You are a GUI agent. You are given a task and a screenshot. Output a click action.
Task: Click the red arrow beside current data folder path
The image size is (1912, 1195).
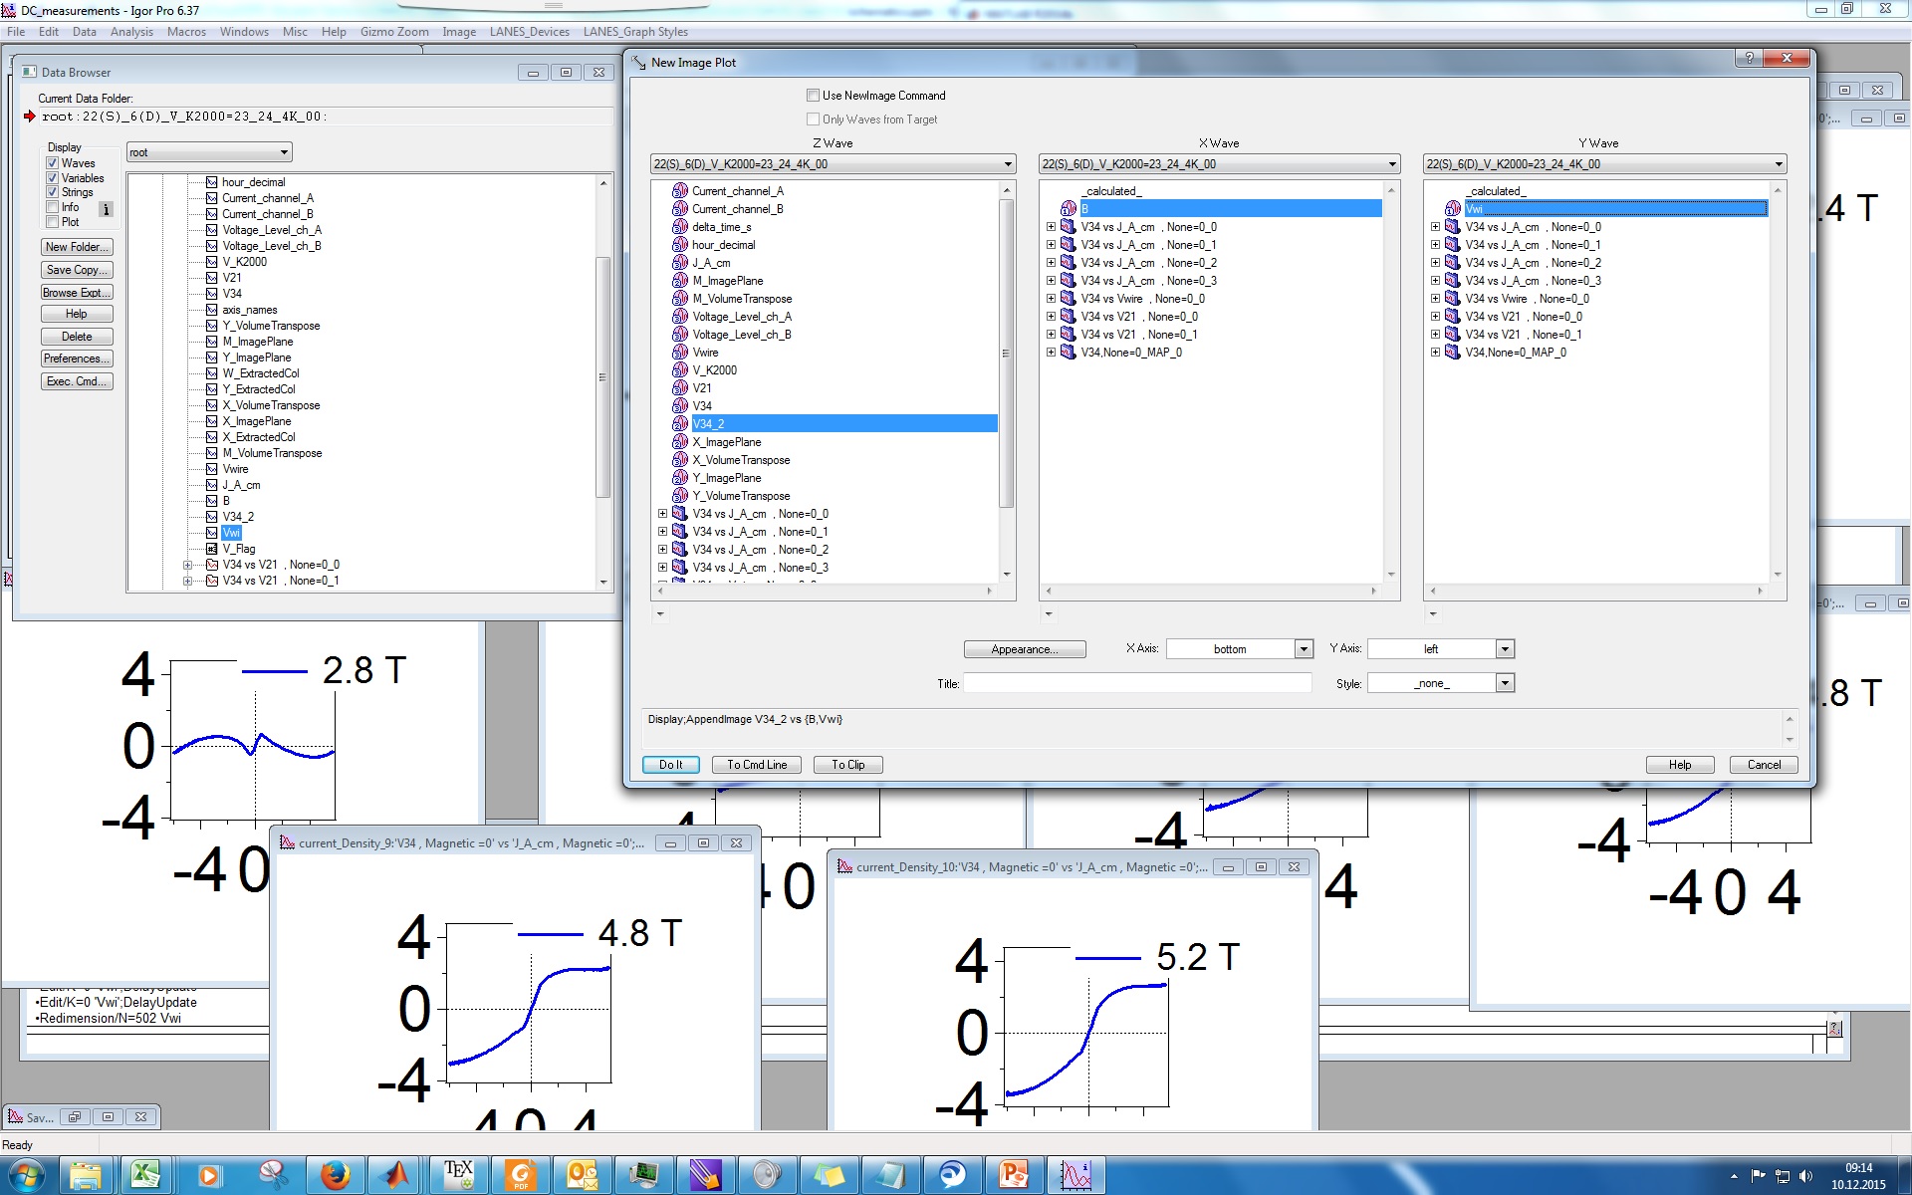(31, 117)
